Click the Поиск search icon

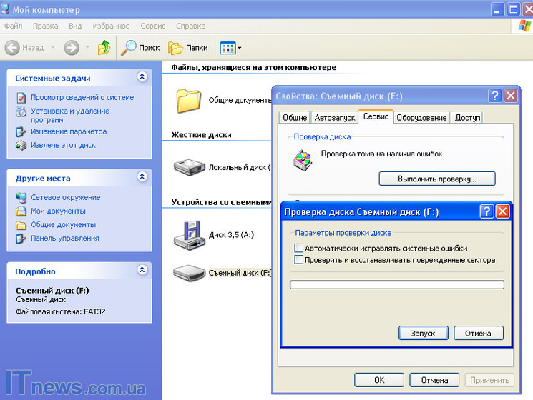pyautogui.click(x=129, y=48)
